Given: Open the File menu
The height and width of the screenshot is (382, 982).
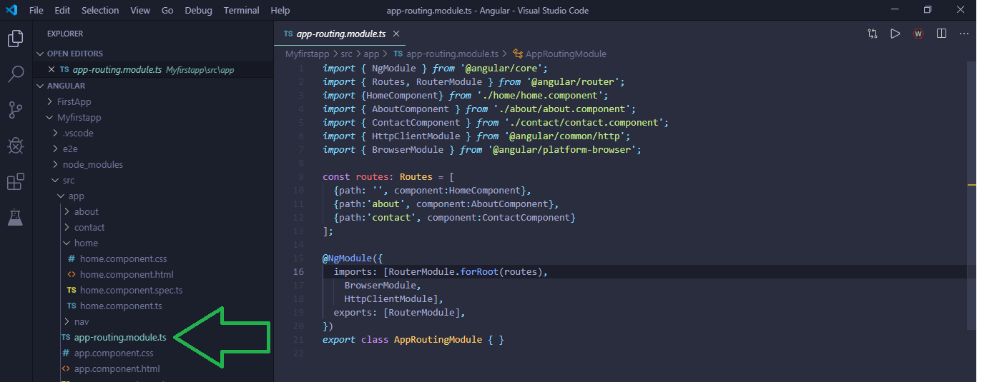Looking at the screenshot, I should (36, 10).
